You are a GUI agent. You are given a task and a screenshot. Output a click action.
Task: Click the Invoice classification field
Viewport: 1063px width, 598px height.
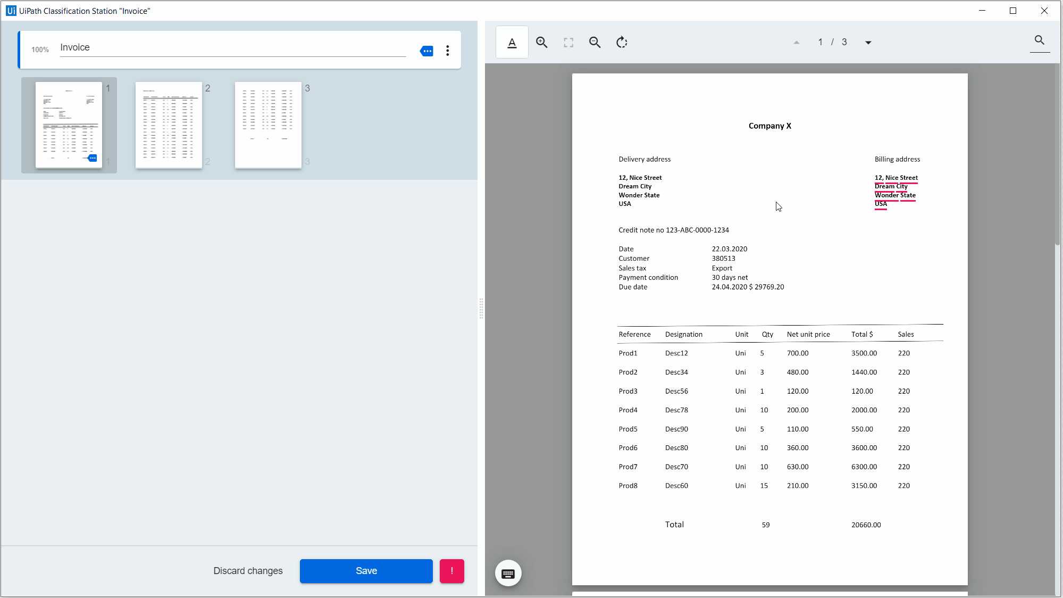(x=233, y=48)
